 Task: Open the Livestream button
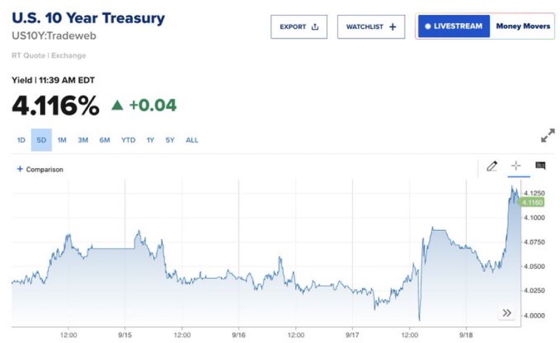452,26
